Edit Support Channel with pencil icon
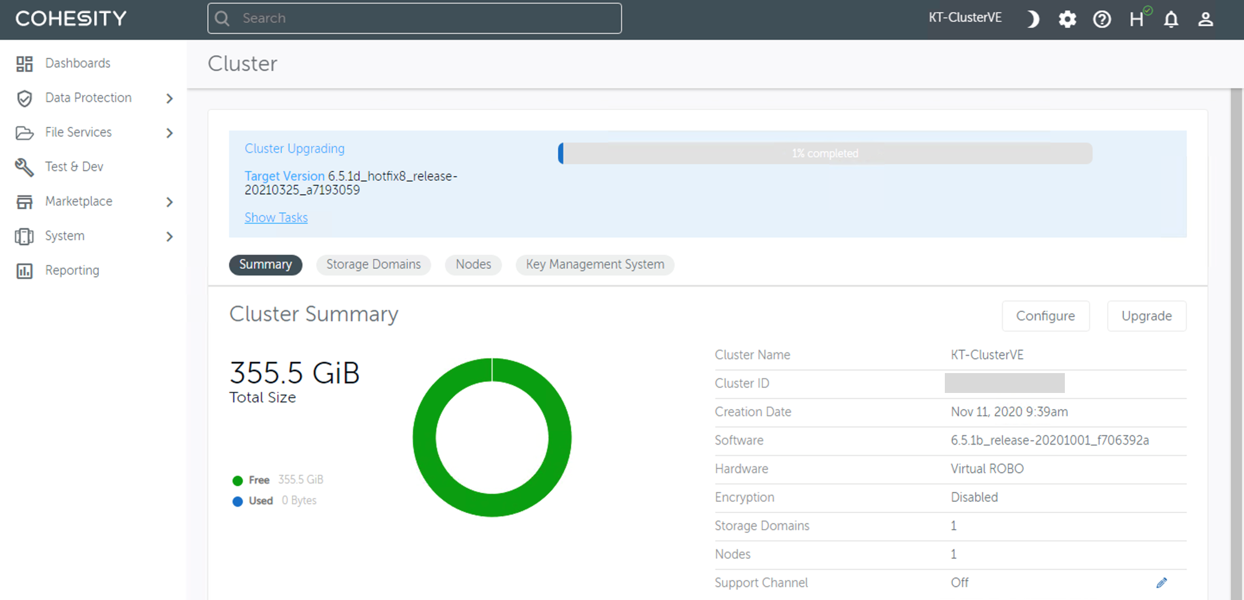 coord(1161,583)
